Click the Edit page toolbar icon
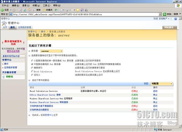Viewport: 182px width, 132px height. [71, 10]
